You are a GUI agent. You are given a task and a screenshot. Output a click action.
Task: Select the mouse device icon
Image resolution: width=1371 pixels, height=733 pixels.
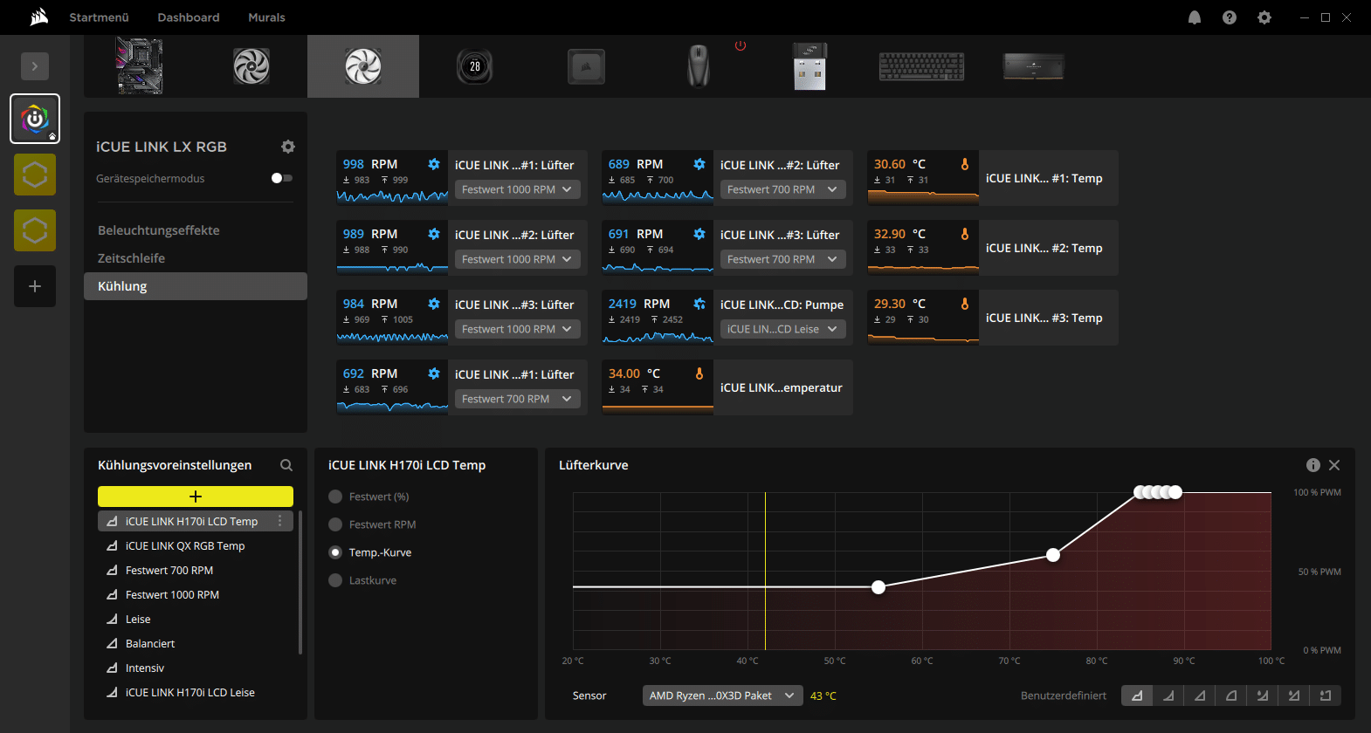pos(699,66)
